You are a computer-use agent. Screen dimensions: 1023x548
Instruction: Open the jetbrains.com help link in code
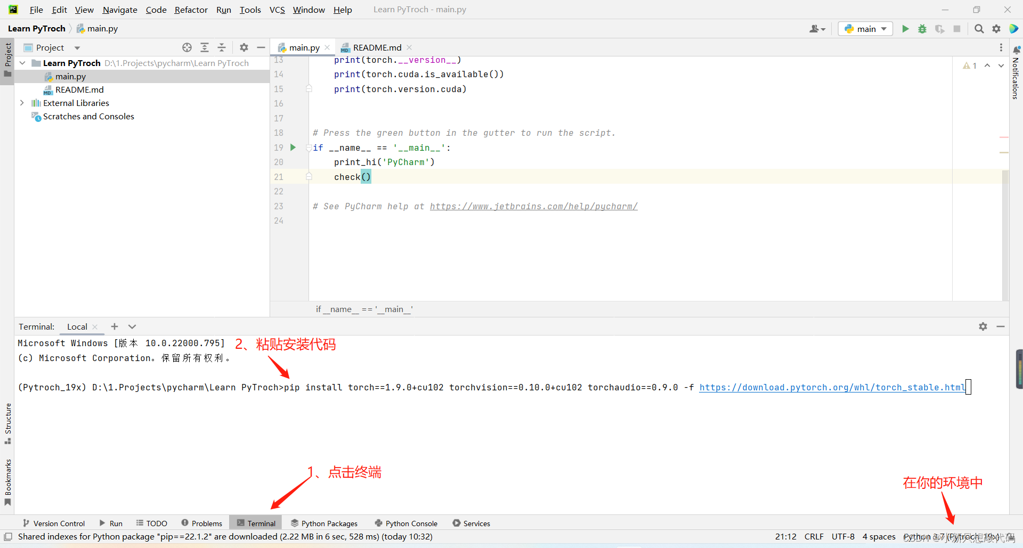click(x=533, y=206)
